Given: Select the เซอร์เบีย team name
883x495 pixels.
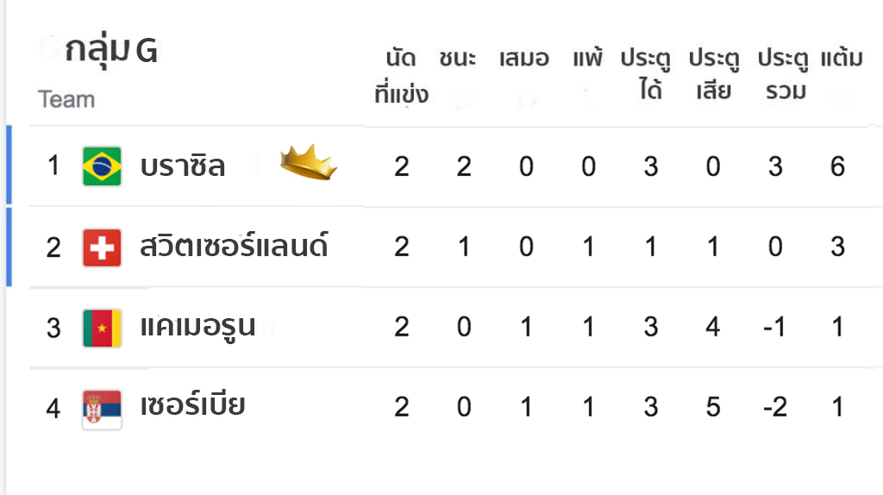Looking at the screenshot, I should tap(192, 405).
